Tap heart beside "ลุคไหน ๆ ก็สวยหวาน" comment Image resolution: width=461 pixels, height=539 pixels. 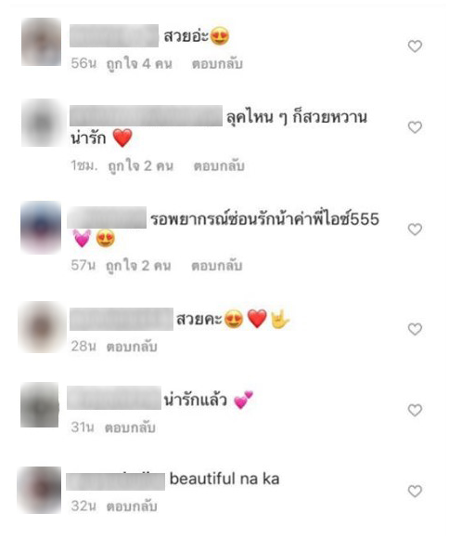coord(415,127)
